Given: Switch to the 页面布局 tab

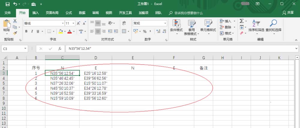Looking at the screenshot, I should [52, 13].
